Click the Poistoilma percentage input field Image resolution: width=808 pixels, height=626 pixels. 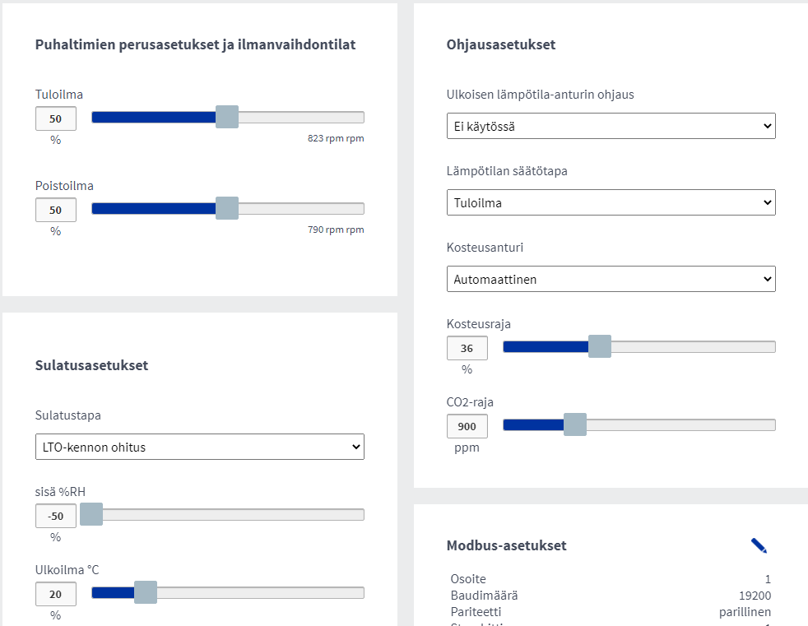click(56, 210)
